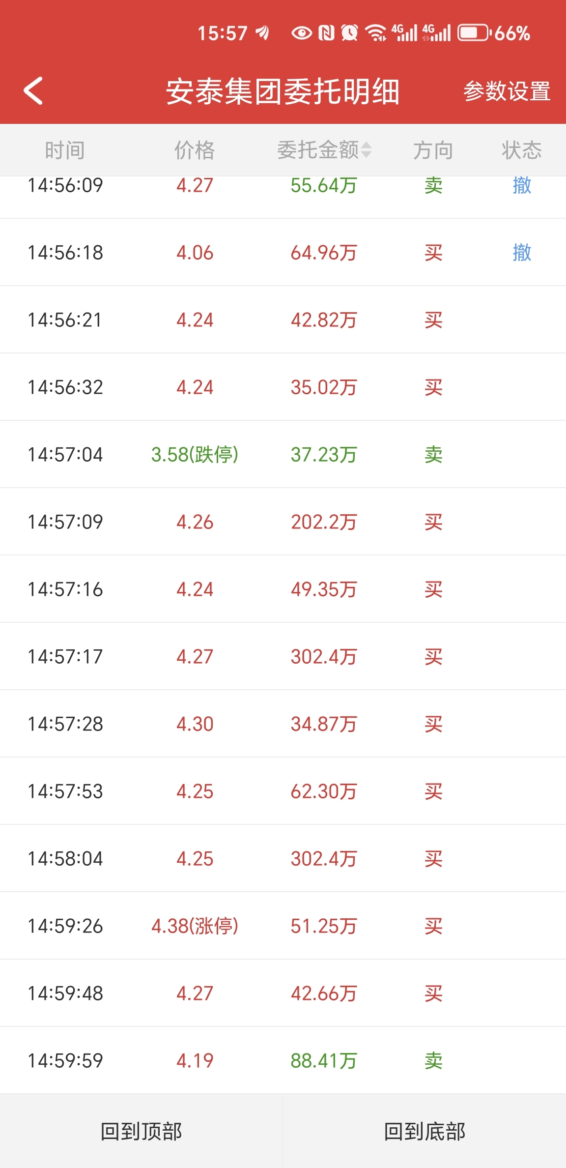This screenshot has width=566, height=1168.
Task: Tap the Wi-Fi icon in status bar
Action: (376, 33)
